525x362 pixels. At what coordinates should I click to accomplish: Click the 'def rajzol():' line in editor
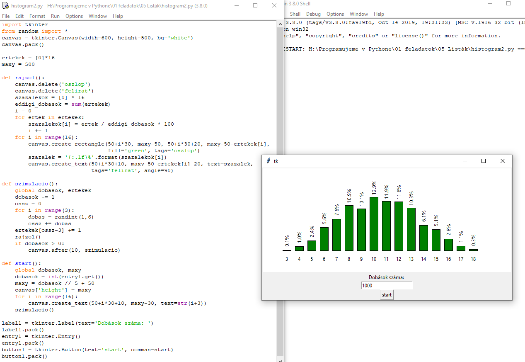(23, 78)
